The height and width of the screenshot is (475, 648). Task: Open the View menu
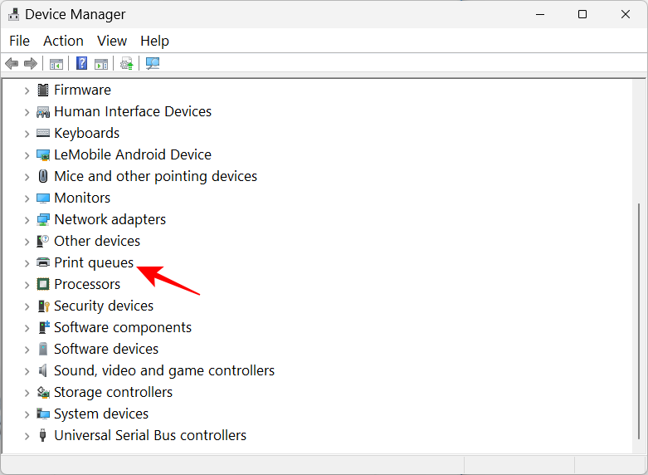coord(112,41)
